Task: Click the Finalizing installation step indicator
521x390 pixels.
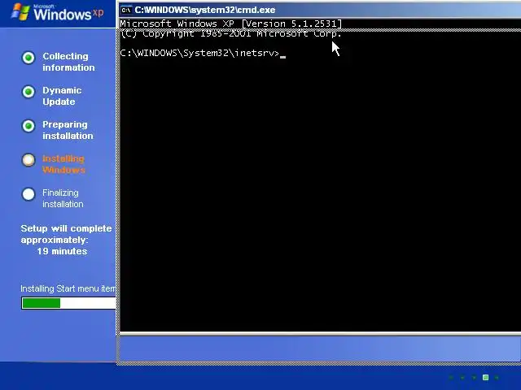Action: point(28,194)
